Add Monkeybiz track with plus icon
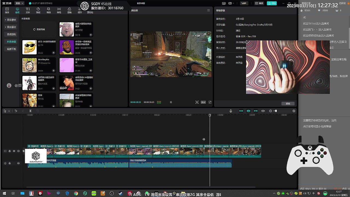Image resolution: width=350 pixels, height=197 pixels. point(53,71)
